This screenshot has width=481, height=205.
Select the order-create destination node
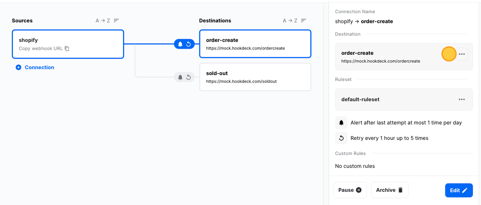(x=255, y=44)
